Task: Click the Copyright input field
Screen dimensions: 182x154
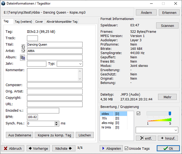Action: coord(55,98)
